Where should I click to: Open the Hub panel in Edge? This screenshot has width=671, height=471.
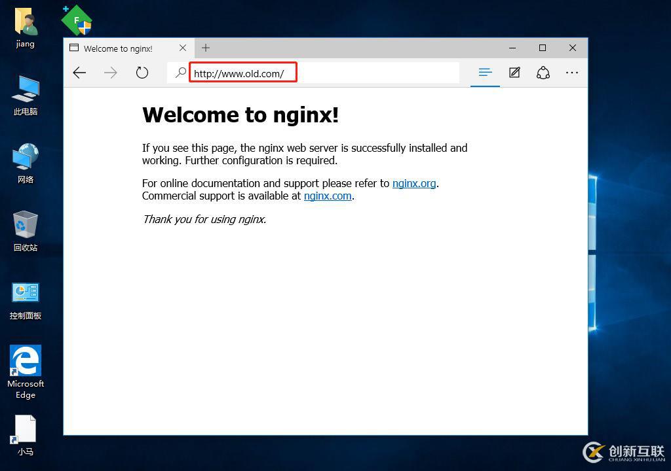pyautogui.click(x=485, y=73)
